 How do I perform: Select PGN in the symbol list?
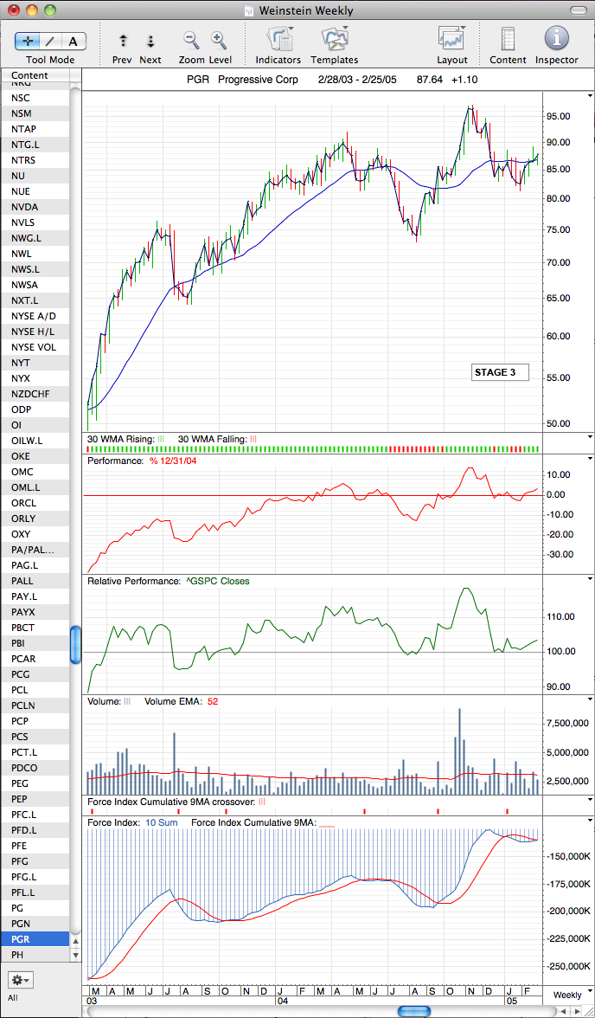pyautogui.click(x=35, y=924)
